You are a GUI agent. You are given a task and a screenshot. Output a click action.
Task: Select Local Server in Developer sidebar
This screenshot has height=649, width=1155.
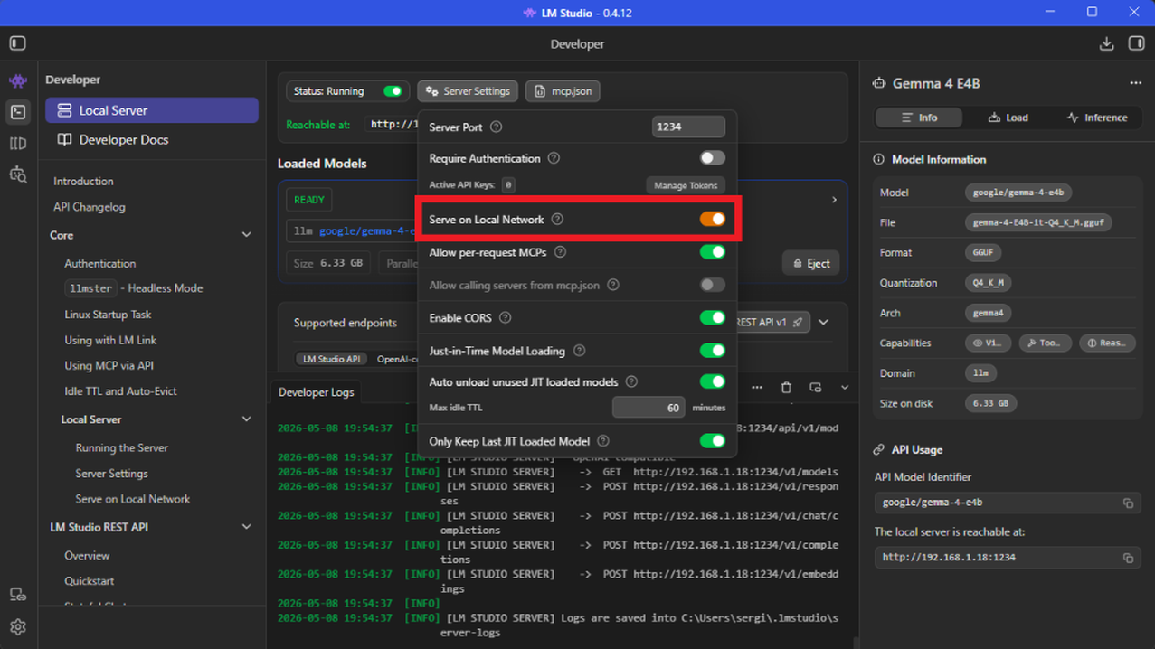coord(152,110)
